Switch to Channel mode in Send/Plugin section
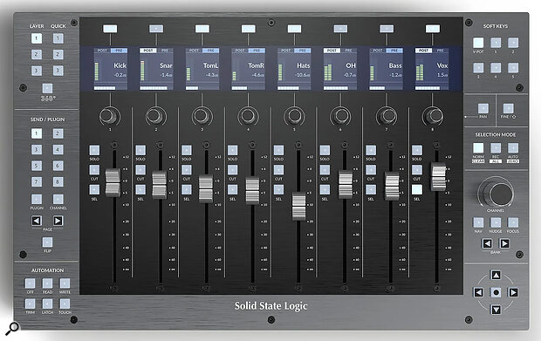Viewport: 541px width, 341px height. (58, 200)
